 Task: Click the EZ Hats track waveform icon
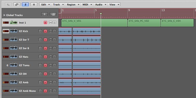point(13,57)
